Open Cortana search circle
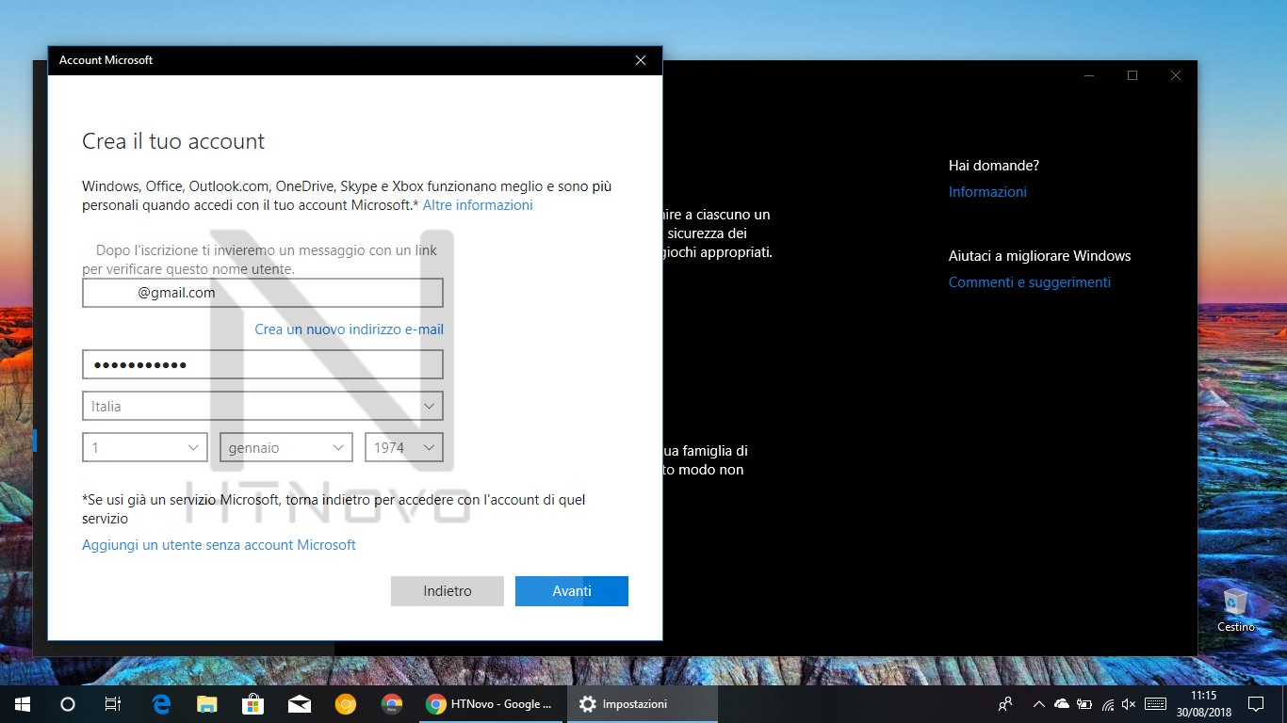The image size is (1287, 723). (x=67, y=703)
